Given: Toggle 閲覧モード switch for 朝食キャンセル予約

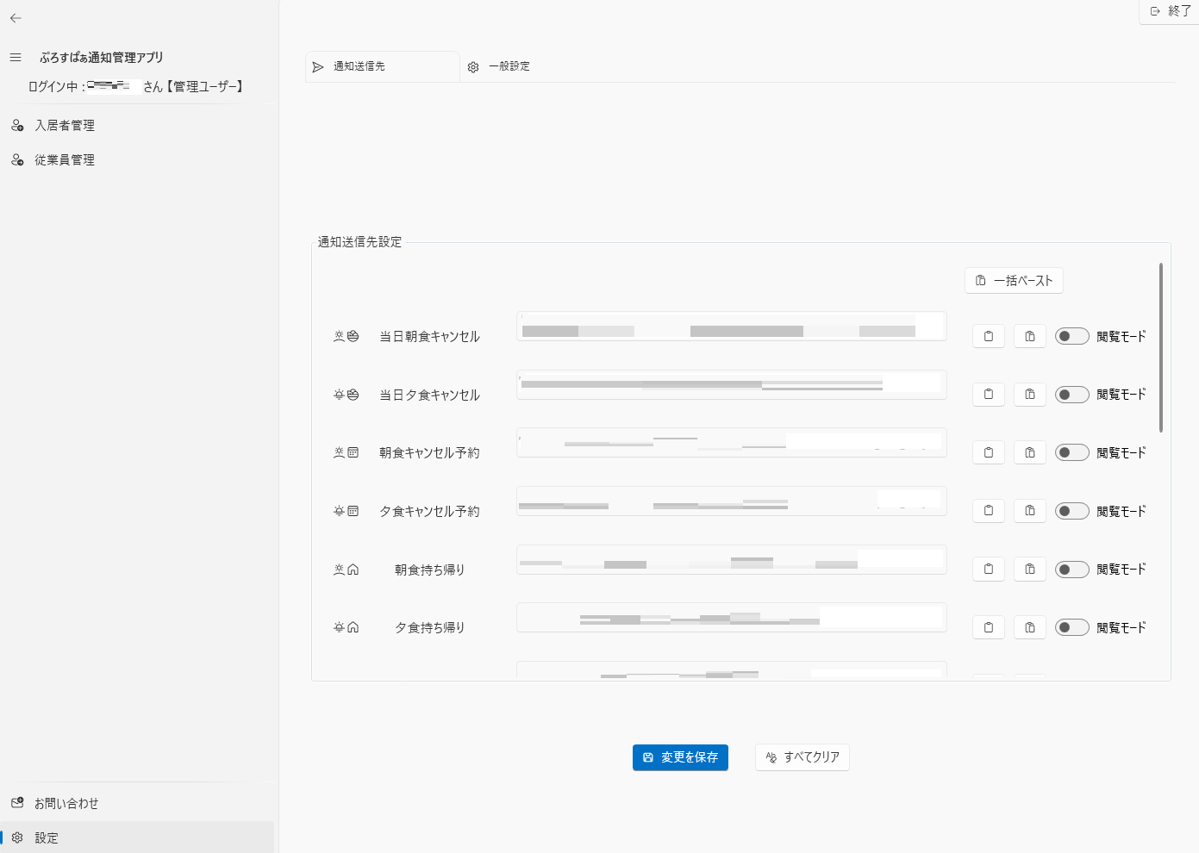Looking at the screenshot, I should [x=1072, y=452].
